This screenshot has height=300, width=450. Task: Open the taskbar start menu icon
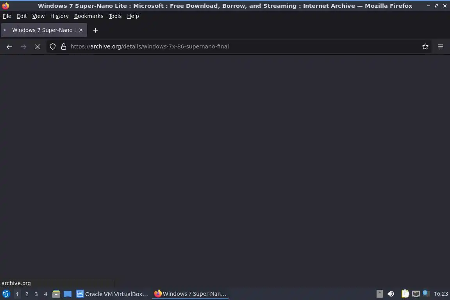coord(6,294)
